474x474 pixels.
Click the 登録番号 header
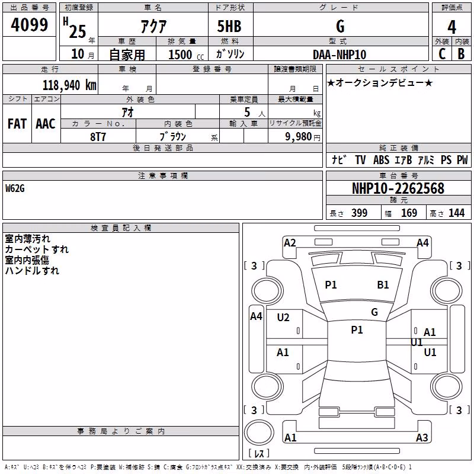click(x=212, y=69)
